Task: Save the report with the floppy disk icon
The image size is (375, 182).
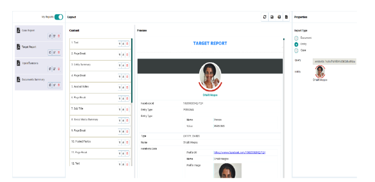Action: (272, 17)
